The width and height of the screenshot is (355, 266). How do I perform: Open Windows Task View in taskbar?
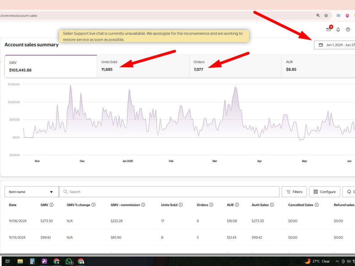7,261
